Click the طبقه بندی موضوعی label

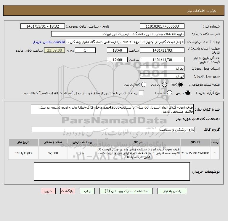click(x=204, y=85)
